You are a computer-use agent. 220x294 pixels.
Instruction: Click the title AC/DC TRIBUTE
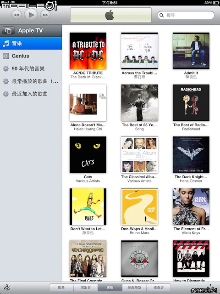[88, 73]
